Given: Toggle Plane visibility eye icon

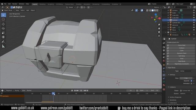Looking at the screenshot, I should [194, 30].
